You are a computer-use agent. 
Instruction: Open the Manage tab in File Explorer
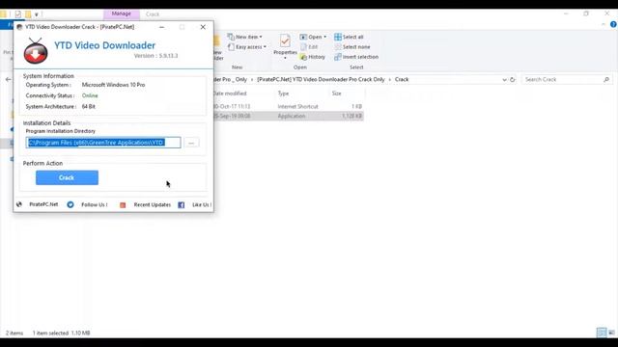pos(122,13)
